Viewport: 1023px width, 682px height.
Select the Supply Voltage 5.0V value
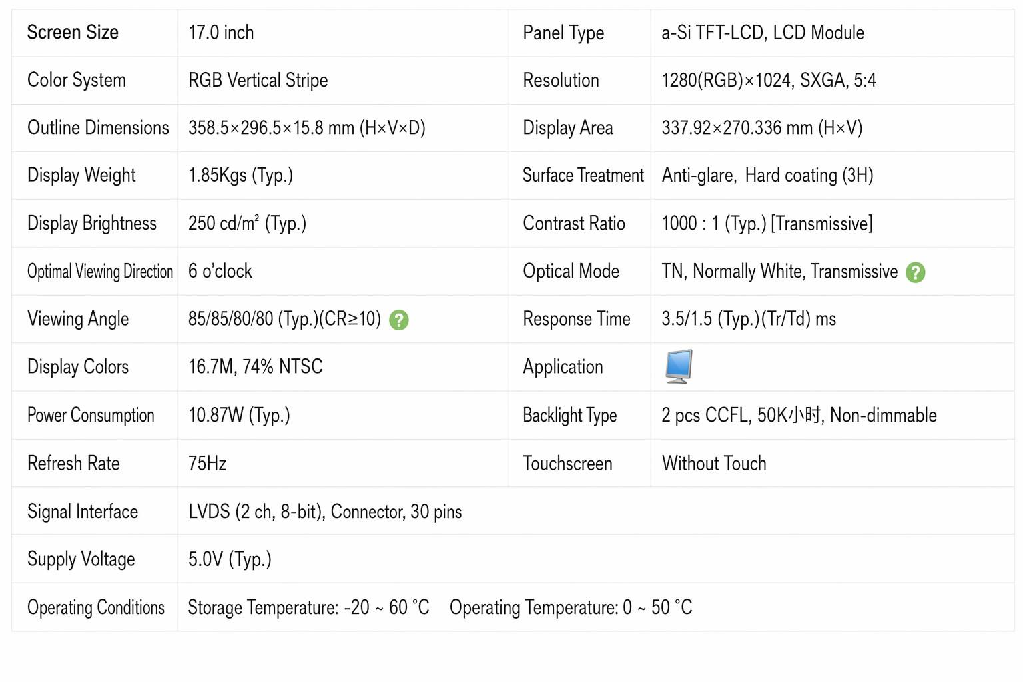tap(230, 559)
